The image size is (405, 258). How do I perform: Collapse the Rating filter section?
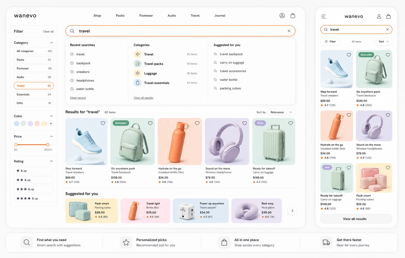(51, 161)
